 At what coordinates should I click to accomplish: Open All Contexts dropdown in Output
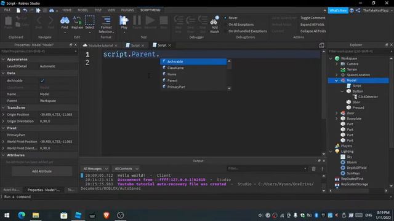point(126,169)
